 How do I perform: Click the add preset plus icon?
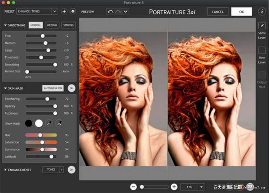[64, 11]
